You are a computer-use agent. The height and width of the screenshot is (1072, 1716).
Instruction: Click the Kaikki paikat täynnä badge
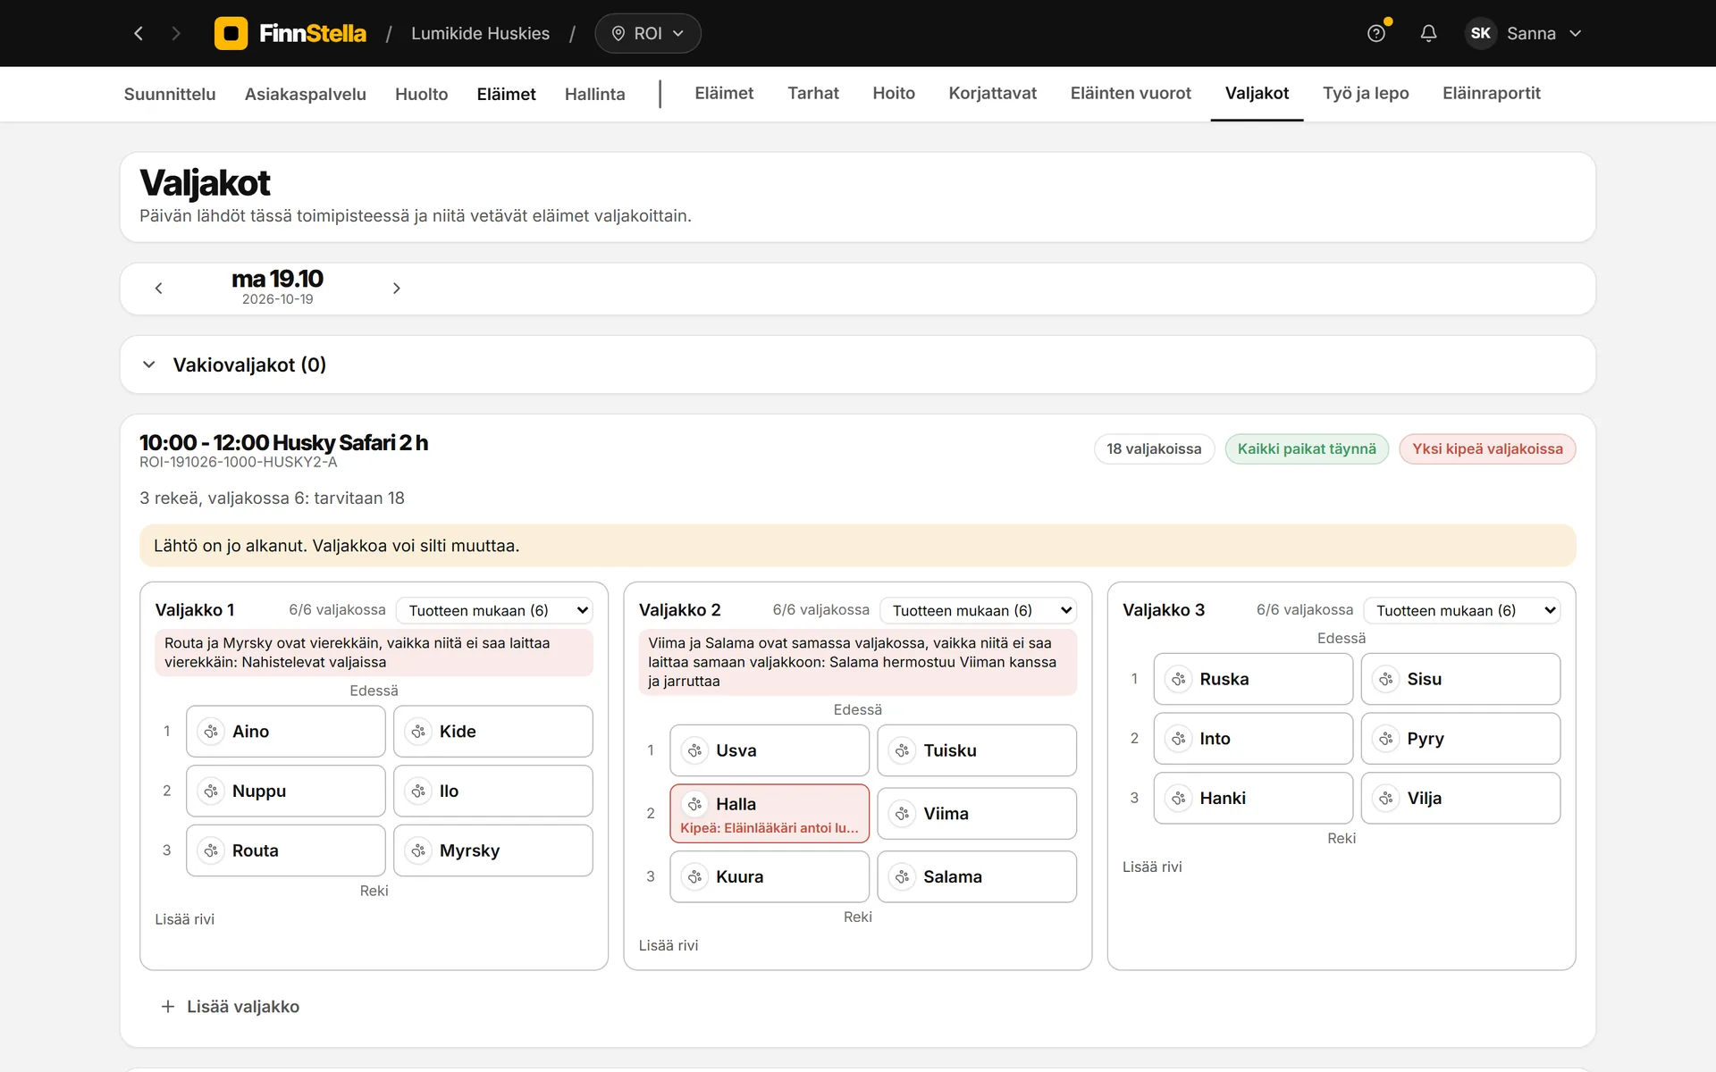pyautogui.click(x=1307, y=448)
